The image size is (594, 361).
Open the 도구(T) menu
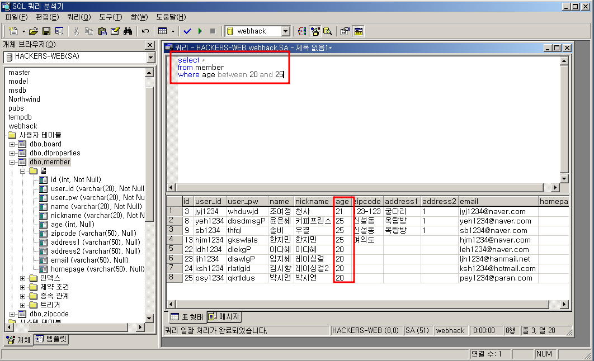click(111, 17)
